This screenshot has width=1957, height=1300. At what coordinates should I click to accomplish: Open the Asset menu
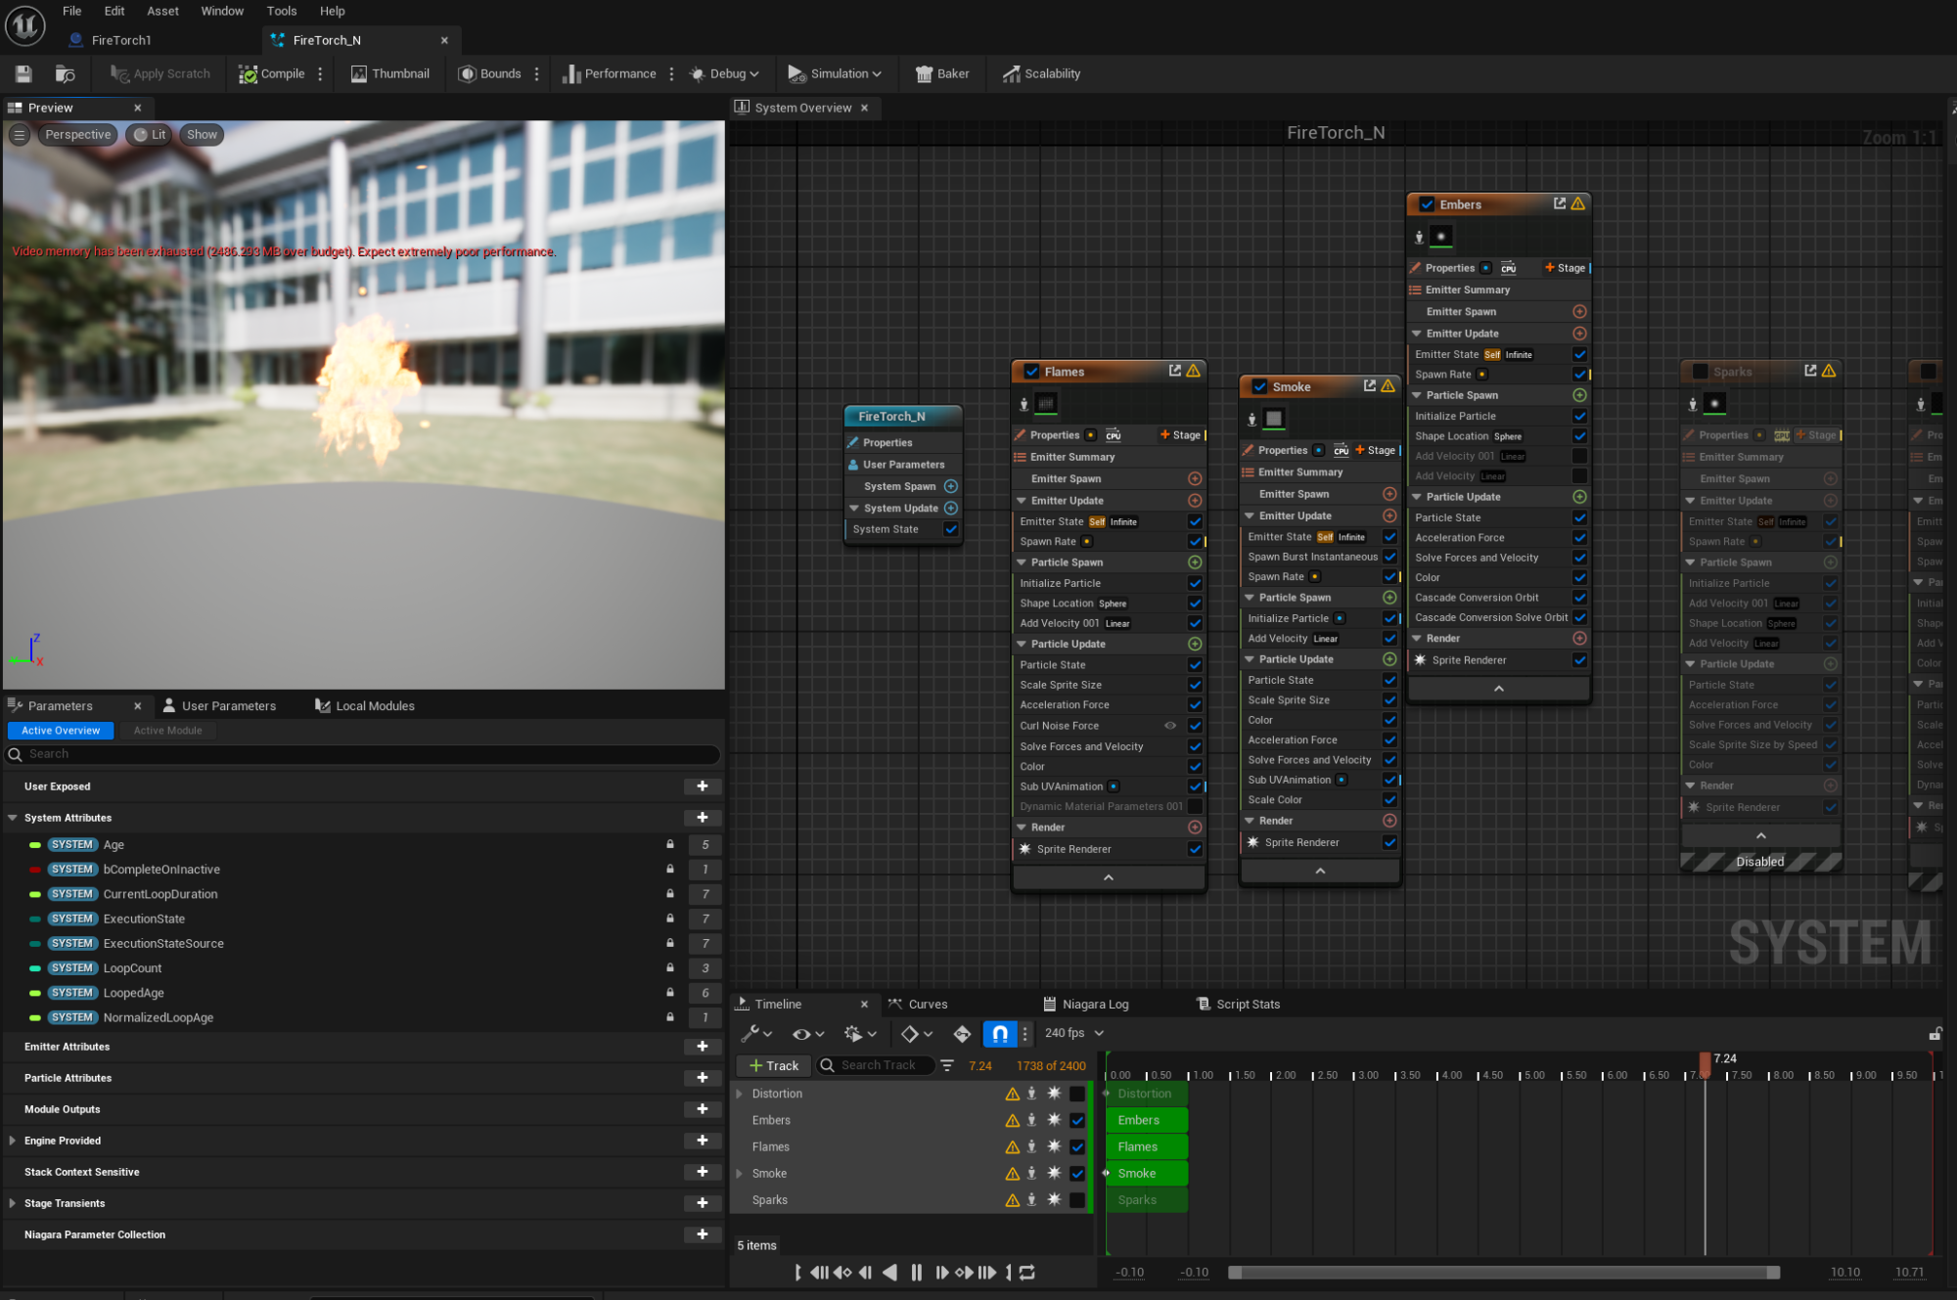tap(162, 11)
